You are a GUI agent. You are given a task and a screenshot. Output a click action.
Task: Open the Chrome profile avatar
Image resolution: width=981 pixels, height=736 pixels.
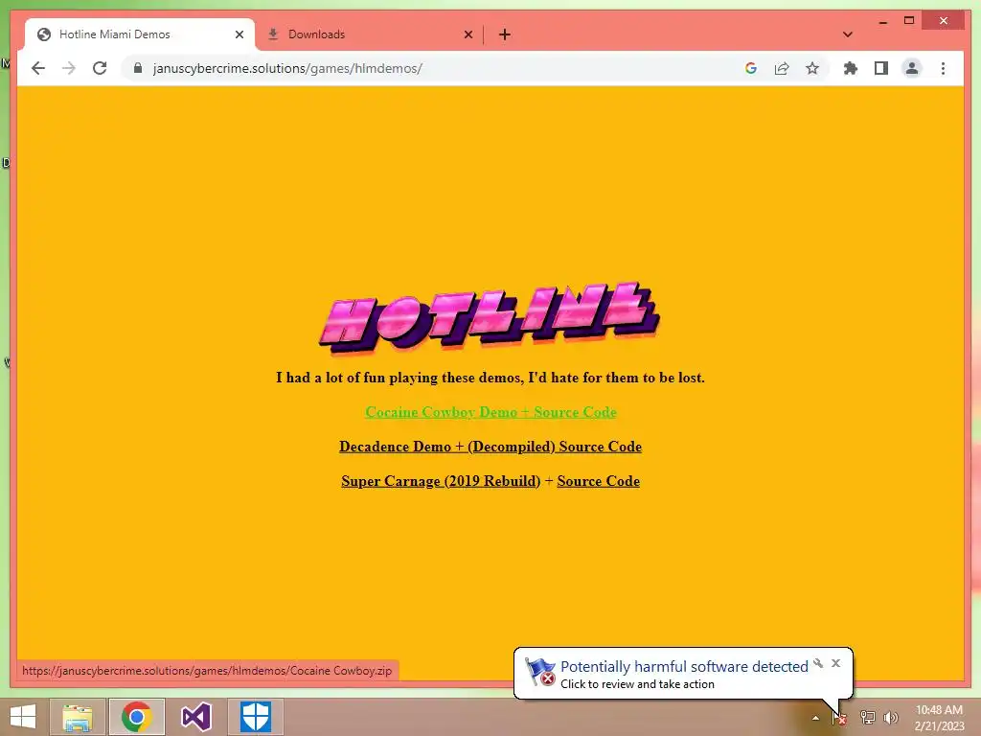pyautogui.click(x=912, y=68)
